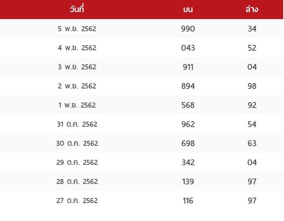Click the ล่าง column header
Image resolution: width=284 pixels, height=221 pixels.
tap(252, 9)
